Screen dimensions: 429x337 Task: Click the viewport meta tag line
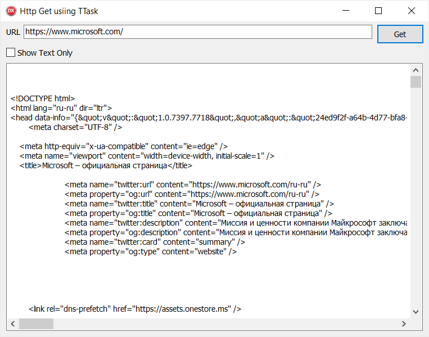point(147,156)
